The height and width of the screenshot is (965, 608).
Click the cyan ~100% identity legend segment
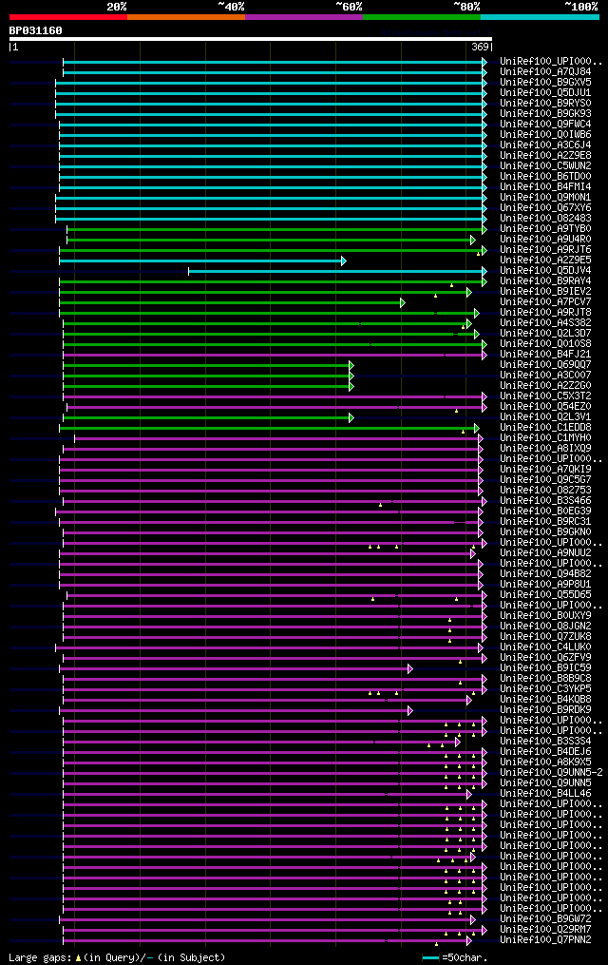point(540,17)
